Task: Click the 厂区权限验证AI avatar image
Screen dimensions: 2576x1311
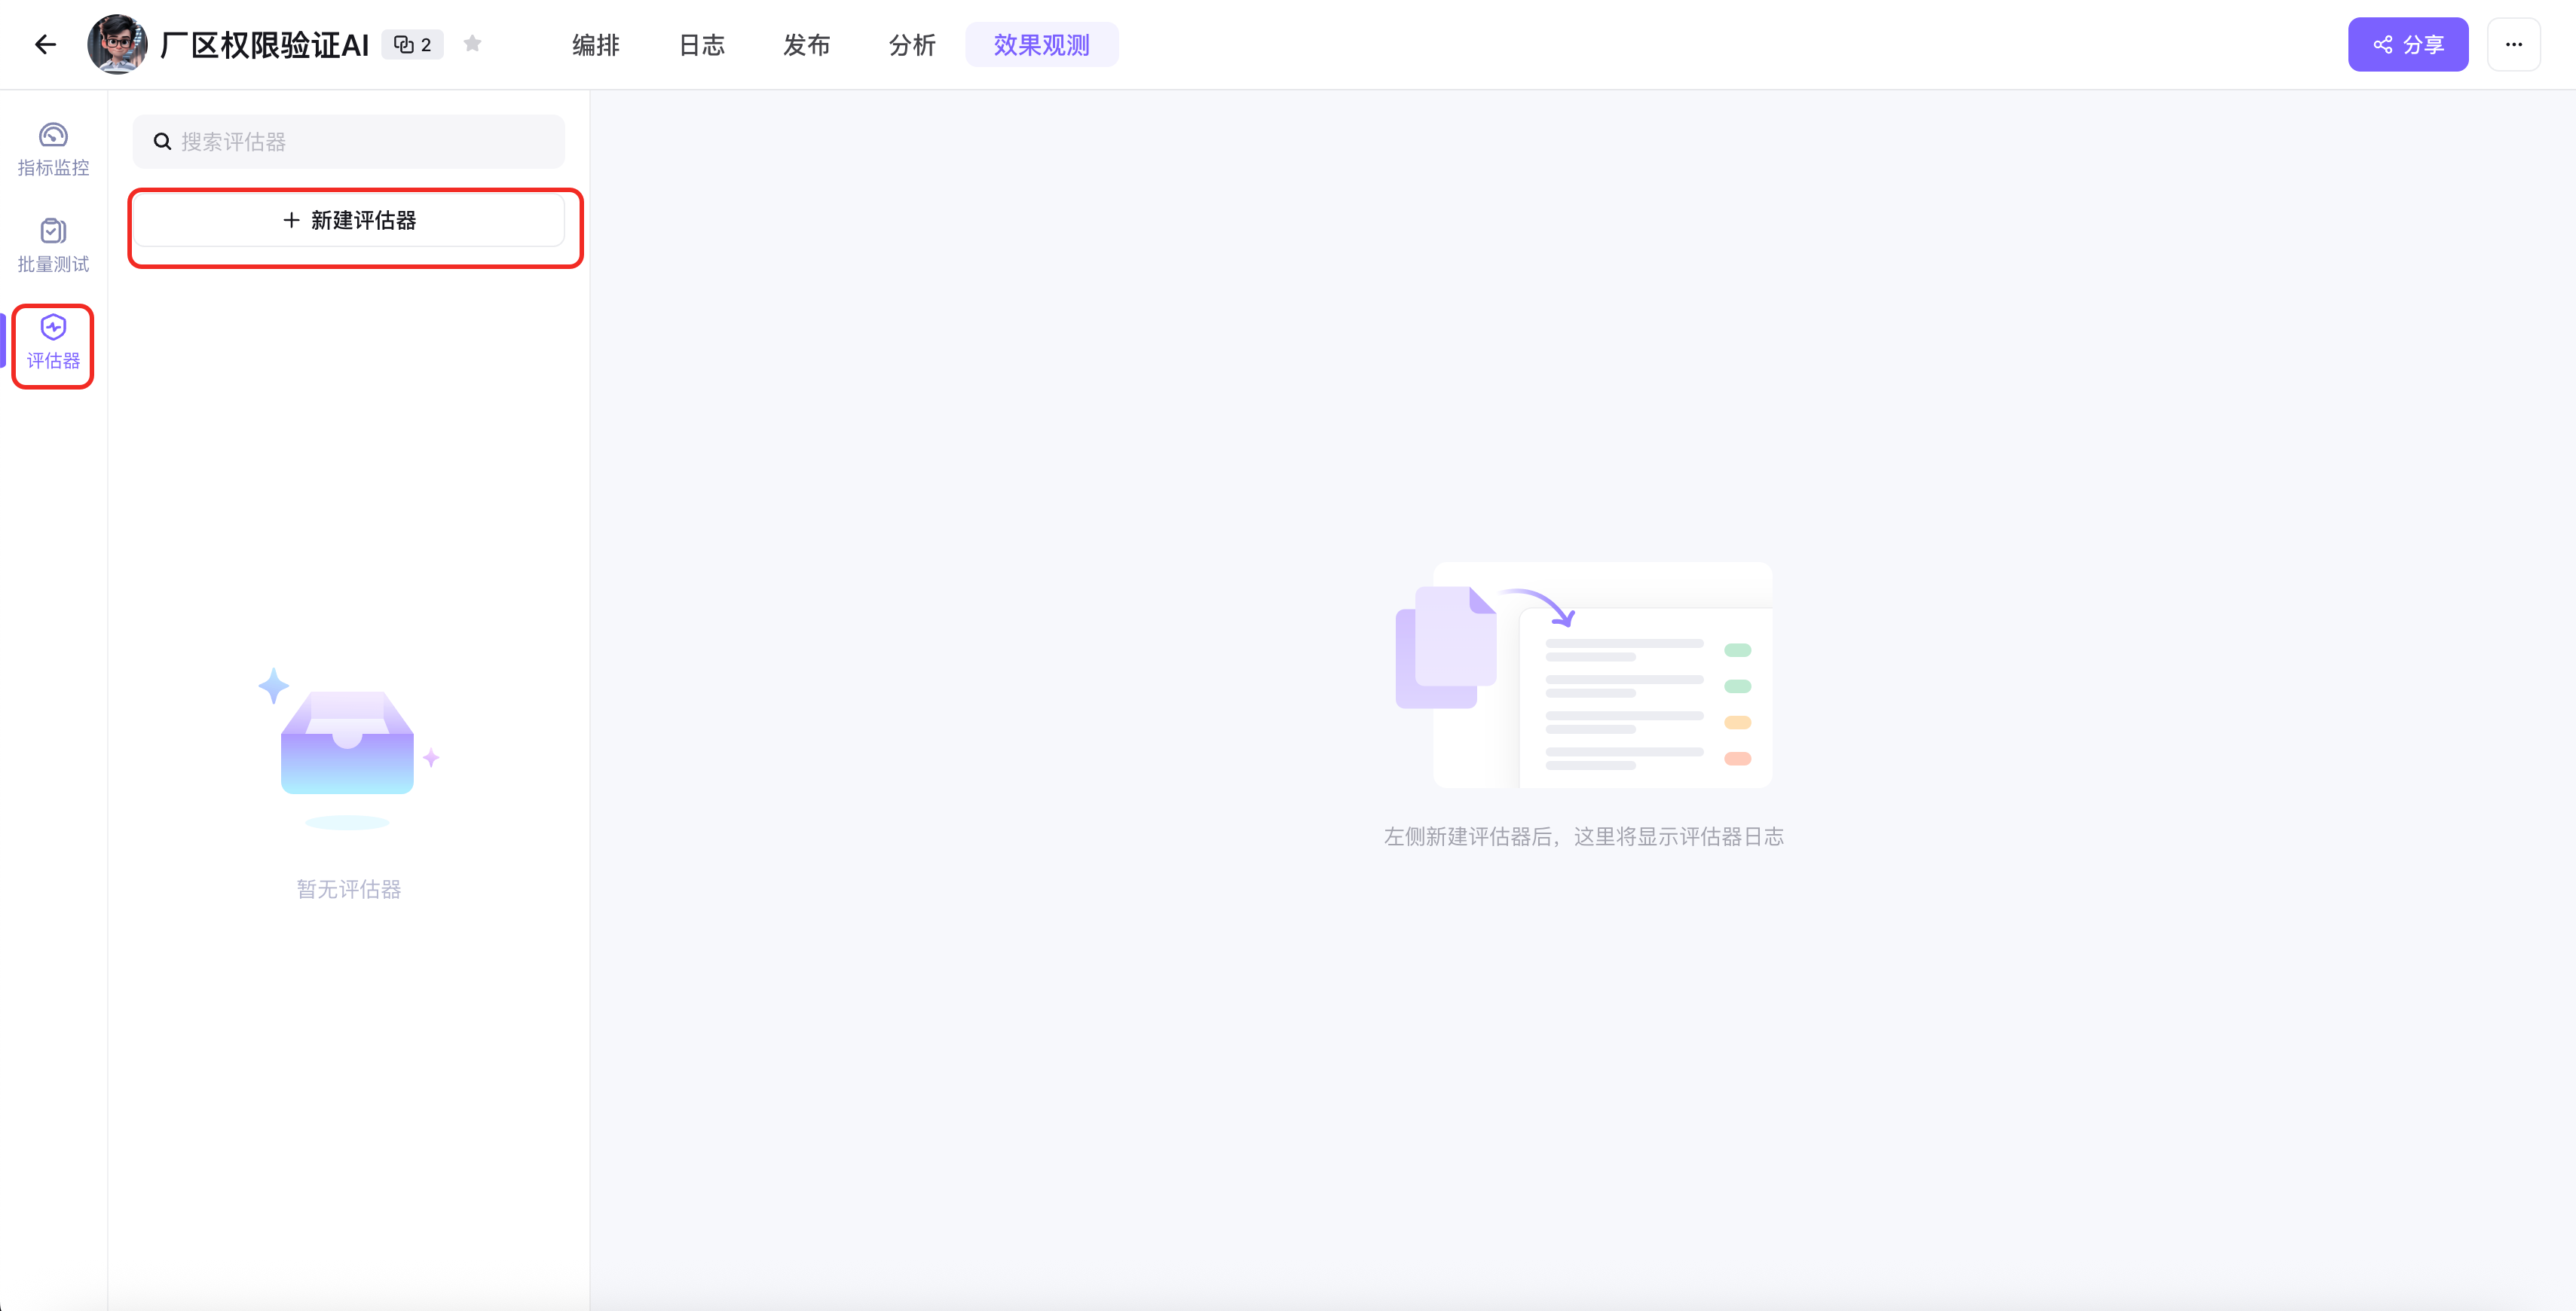Action: (x=117, y=44)
